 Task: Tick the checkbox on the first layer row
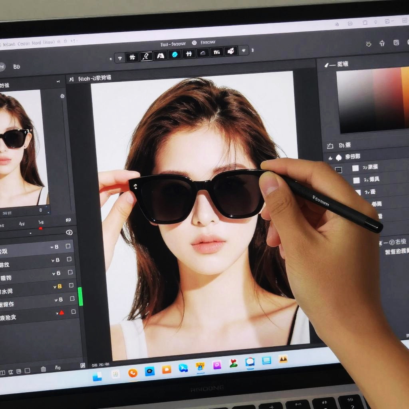point(68,246)
